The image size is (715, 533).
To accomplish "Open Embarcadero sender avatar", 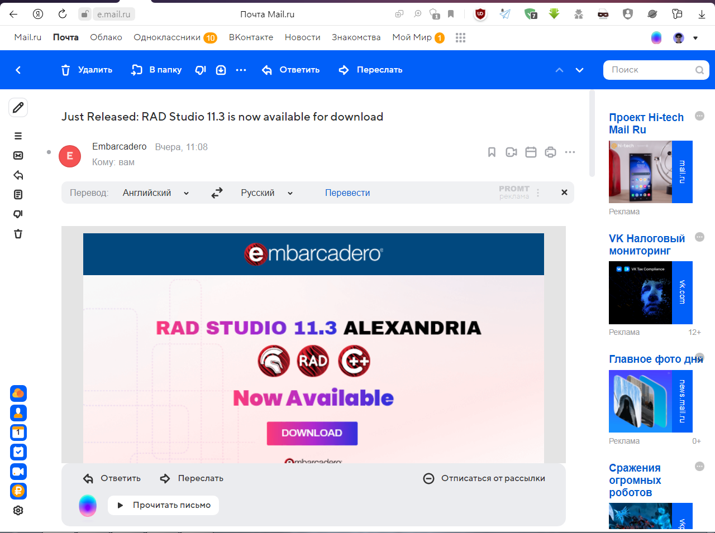I will click(70, 156).
